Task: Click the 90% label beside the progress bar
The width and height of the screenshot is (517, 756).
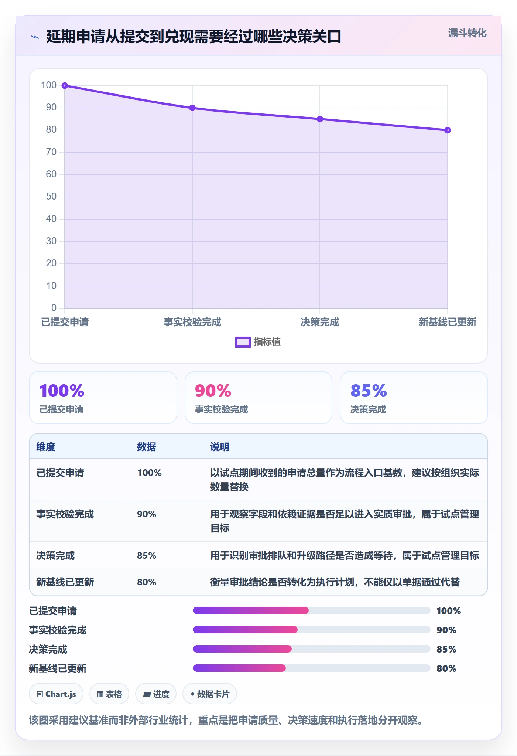Action: point(446,630)
